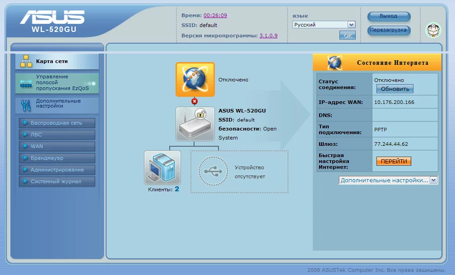Click the firmware version 3.1.0.9 link

[268, 36]
